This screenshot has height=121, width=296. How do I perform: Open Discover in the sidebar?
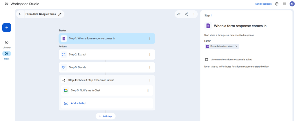pos(7,44)
